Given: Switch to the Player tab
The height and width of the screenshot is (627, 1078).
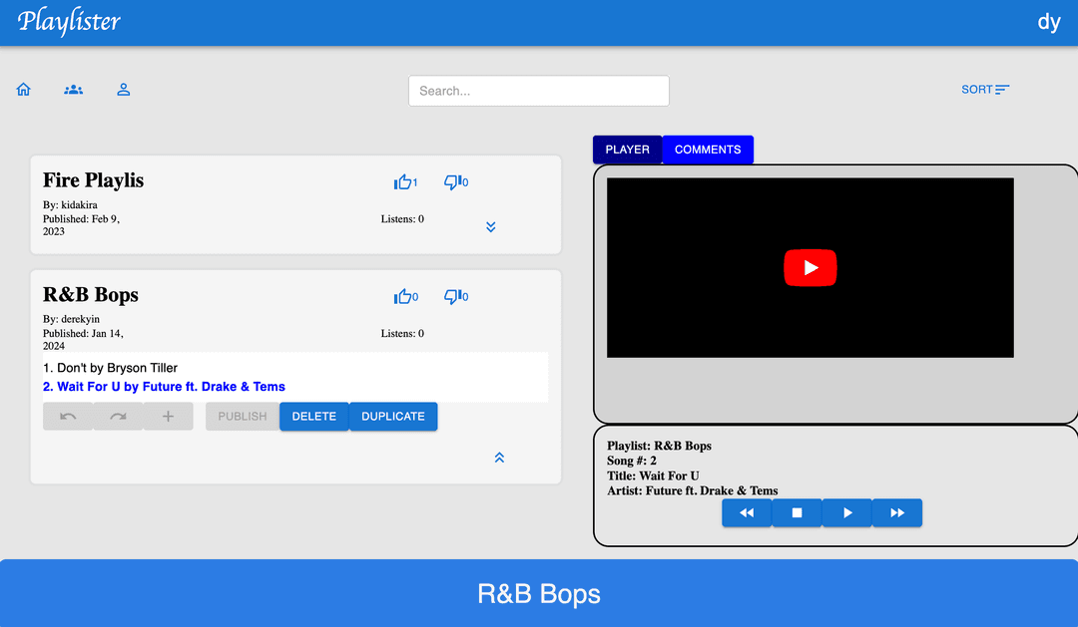Looking at the screenshot, I should point(627,150).
